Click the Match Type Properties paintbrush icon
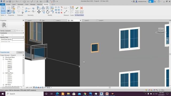171x96 pixels. pyautogui.click(x=23, y=13)
